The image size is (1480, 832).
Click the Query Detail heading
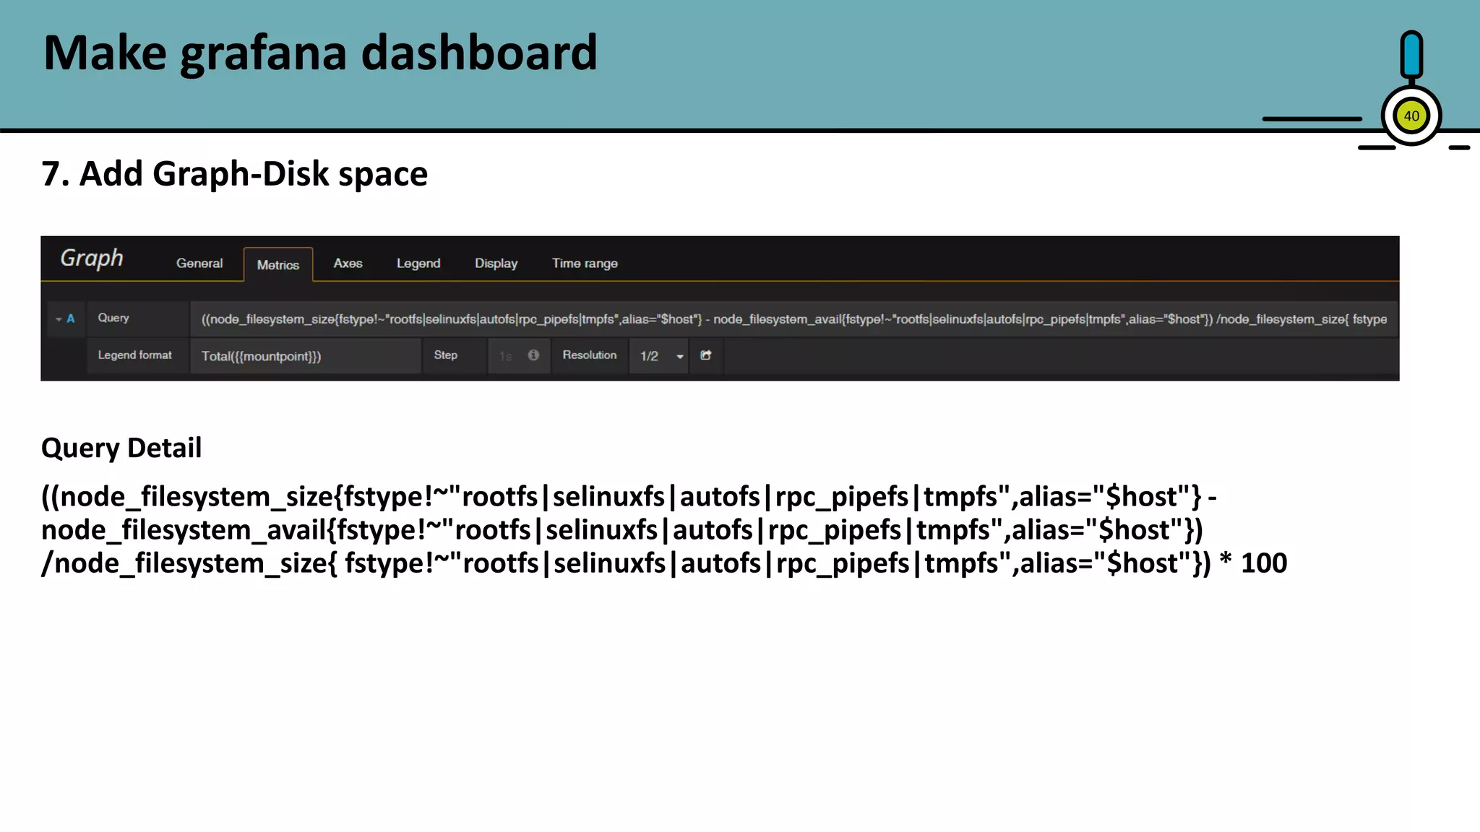click(x=121, y=448)
